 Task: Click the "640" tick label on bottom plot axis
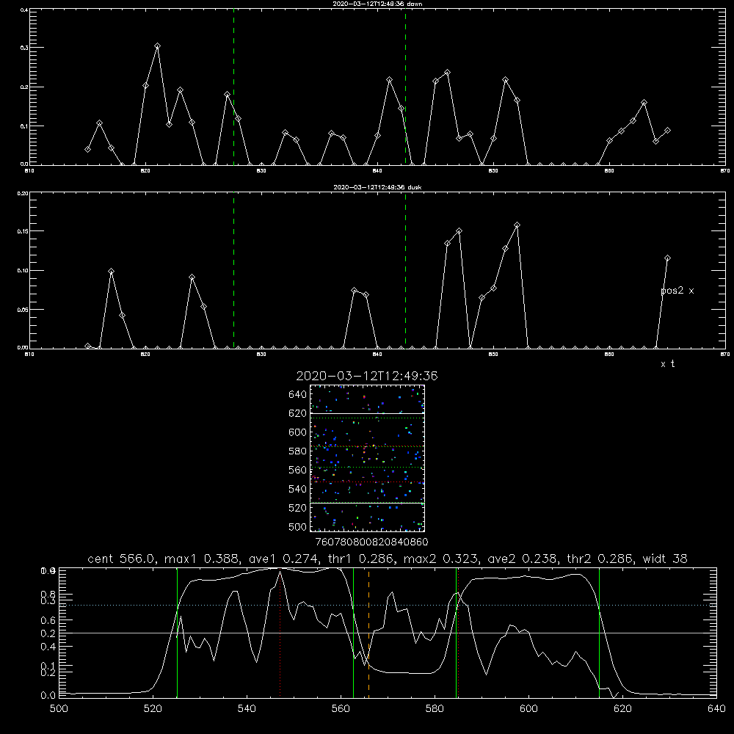coord(716,709)
